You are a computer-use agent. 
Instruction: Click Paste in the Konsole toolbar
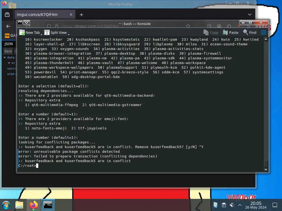click(231, 32)
